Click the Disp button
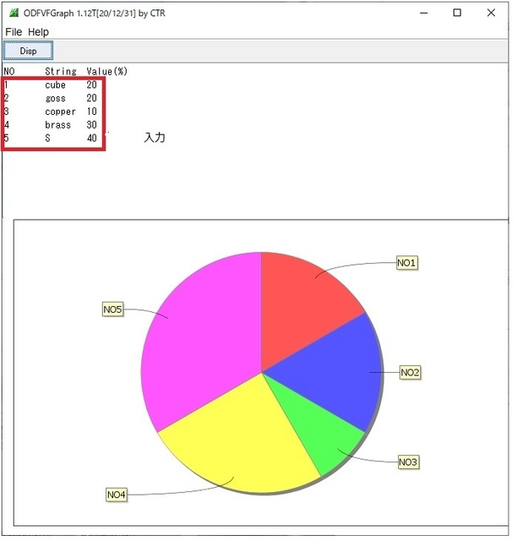 click(x=28, y=51)
